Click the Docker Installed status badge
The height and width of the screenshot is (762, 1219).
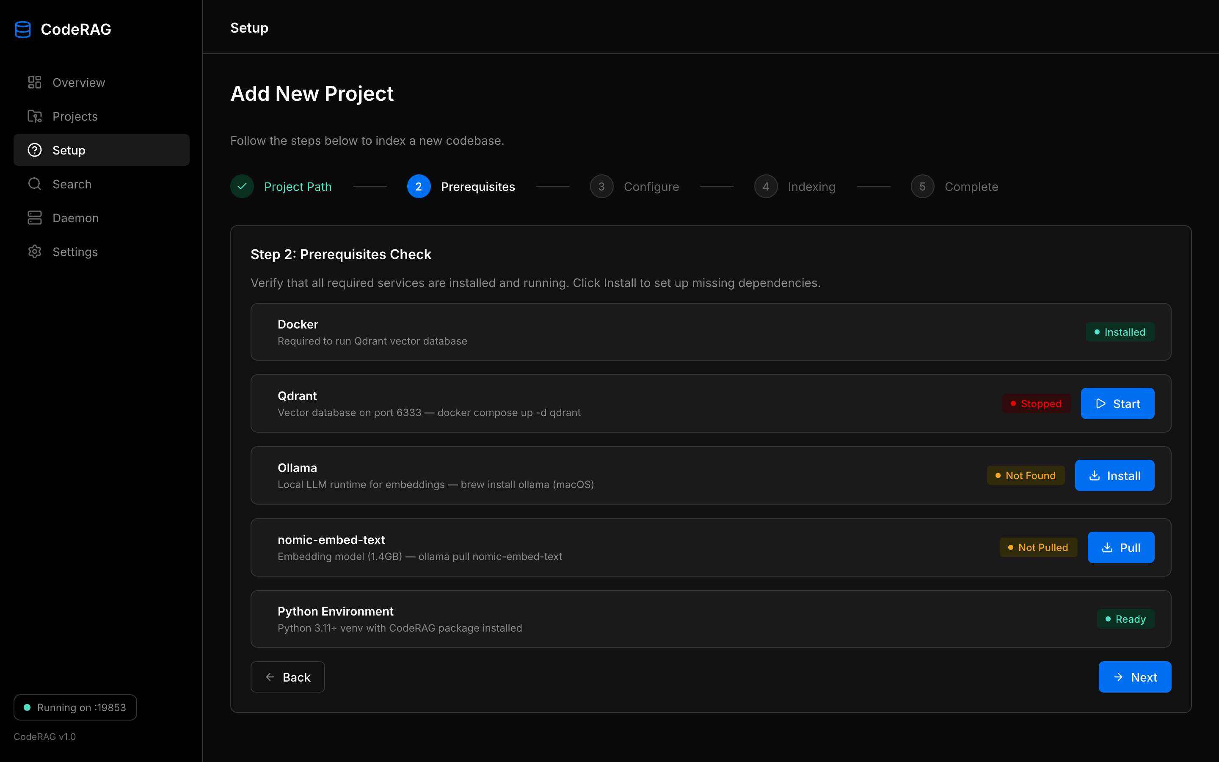coord(1120,332)
